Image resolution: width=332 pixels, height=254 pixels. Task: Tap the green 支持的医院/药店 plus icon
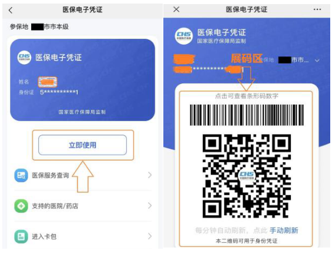pyautogui.click(x=21, y=206)
